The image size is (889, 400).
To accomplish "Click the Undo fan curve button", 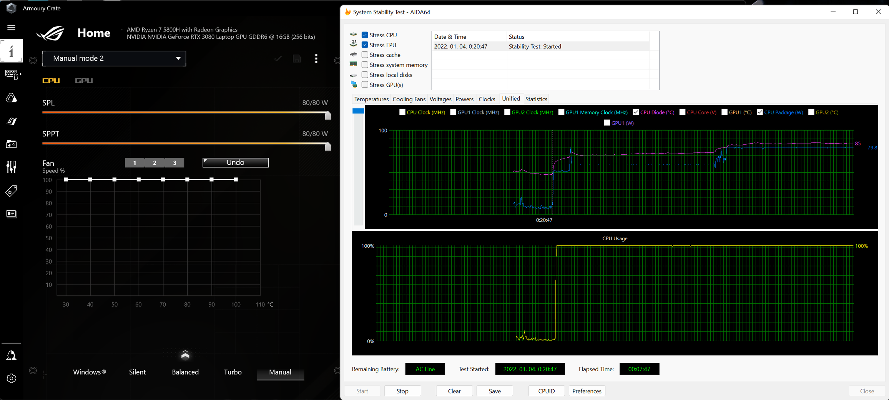I will click(235, 162).
